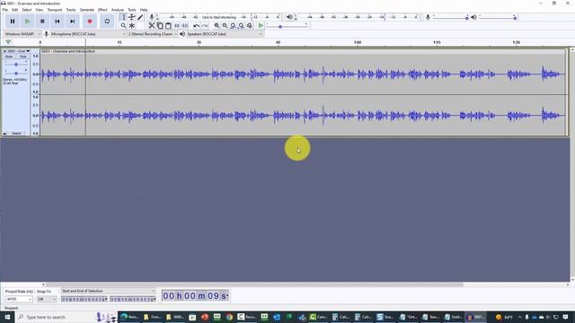The height and width of the screenshot is (323, 575).
Task: Undo the last action
Action: click(x=197, y=26)
